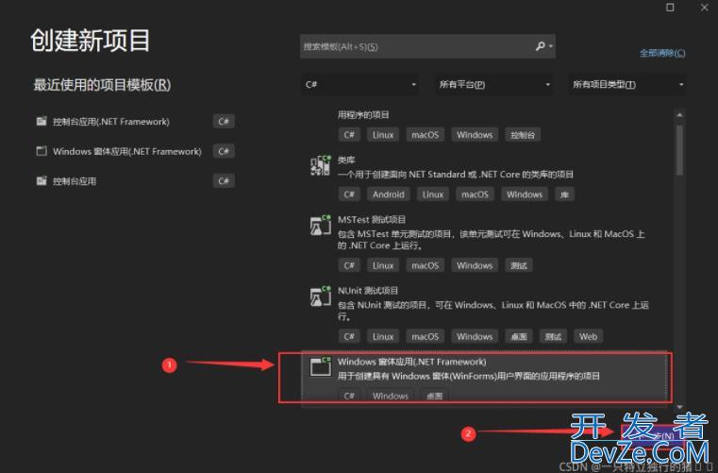Click the 桌面 tag under NUnit 测试项目
The height and width of the screenshot is (473, 718).
point(519,336)
